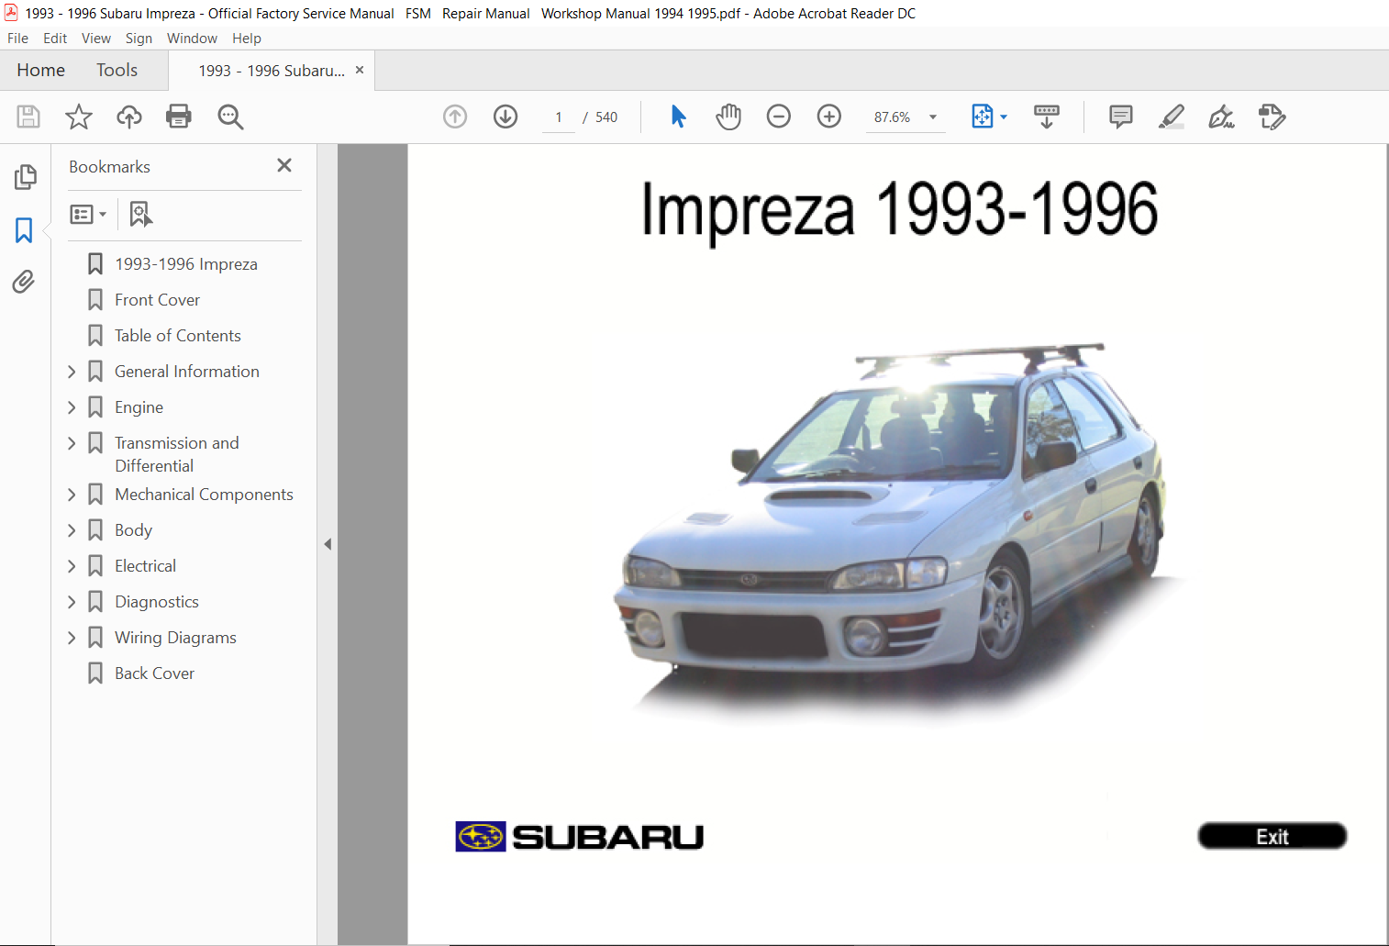Close the Subaru document tab
1389x946 pixels.
tap(360, 70)
